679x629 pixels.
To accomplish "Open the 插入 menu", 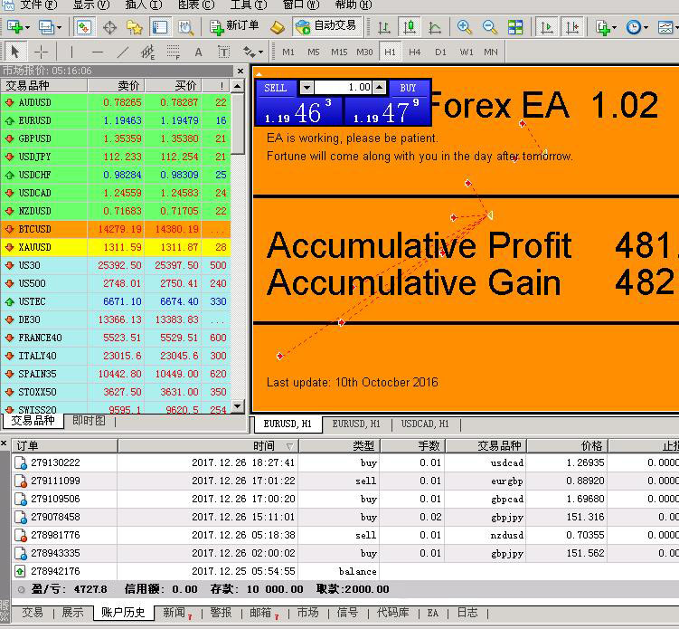I will [144, 5].
